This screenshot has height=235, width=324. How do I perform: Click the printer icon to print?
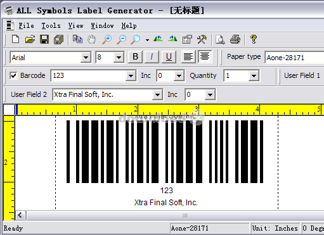[235, 39]
